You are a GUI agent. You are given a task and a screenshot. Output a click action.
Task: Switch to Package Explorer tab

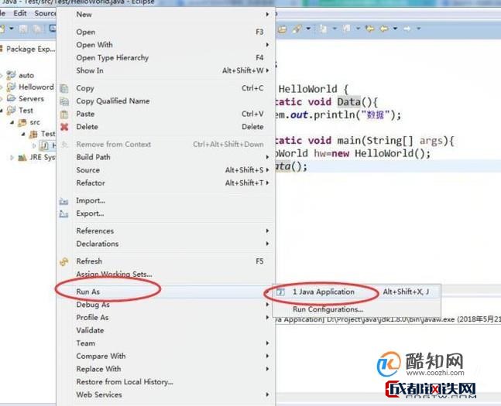click(x=29, y=49)
